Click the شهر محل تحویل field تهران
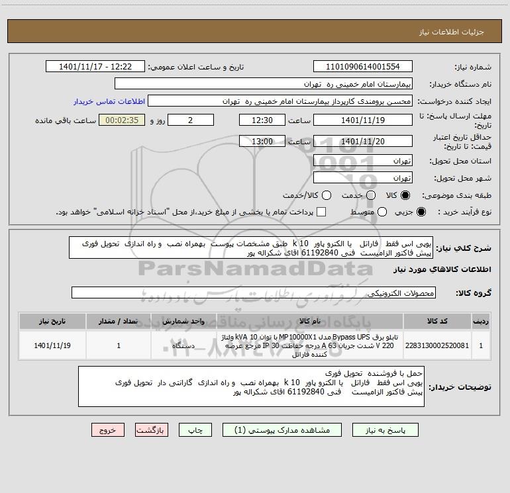Image resolution: width=510 pixels, height=493 pixels. tap(363, 177)
